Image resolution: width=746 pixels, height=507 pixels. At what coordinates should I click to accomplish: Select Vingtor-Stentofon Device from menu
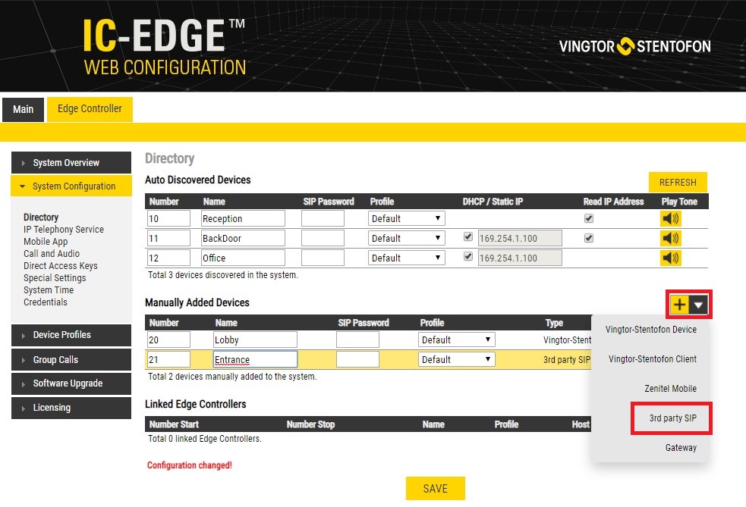coord(651,330)
